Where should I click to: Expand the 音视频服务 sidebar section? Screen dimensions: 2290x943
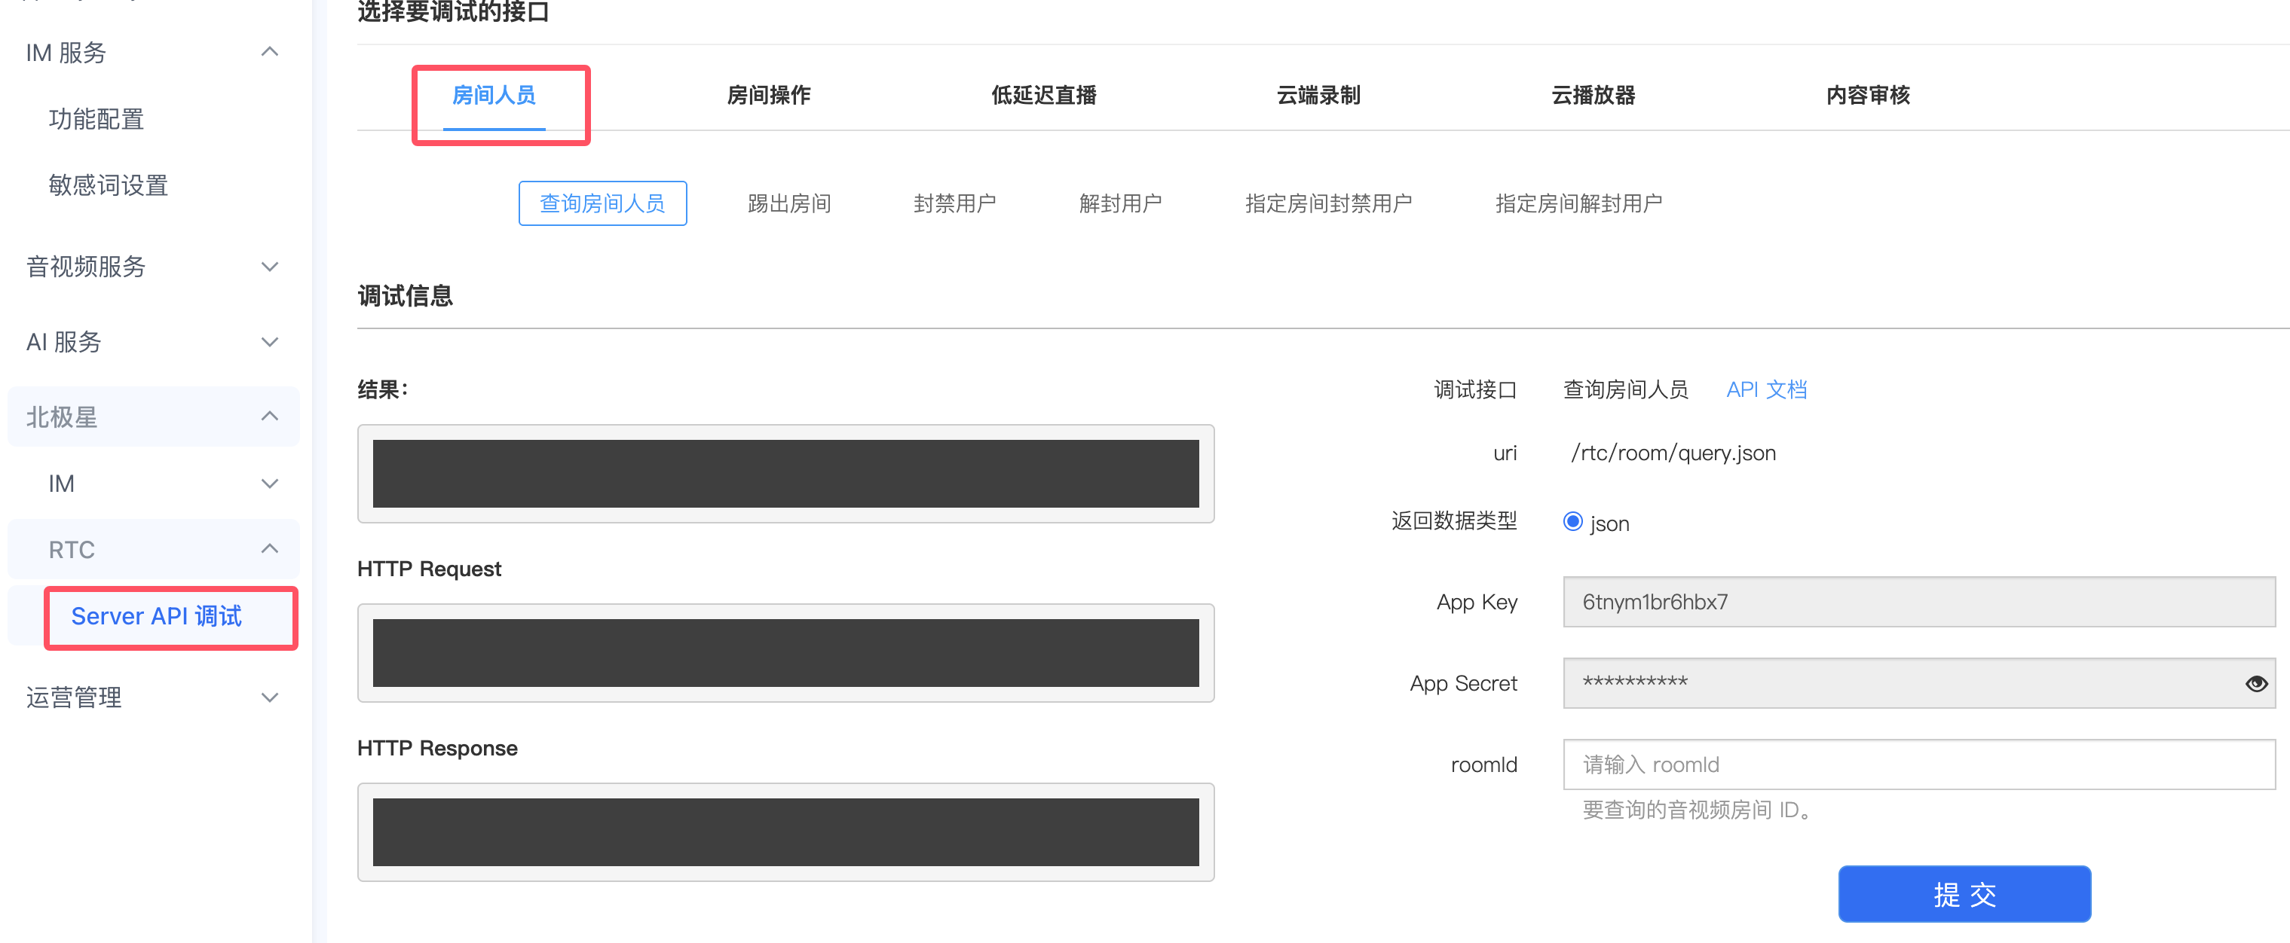153,267
